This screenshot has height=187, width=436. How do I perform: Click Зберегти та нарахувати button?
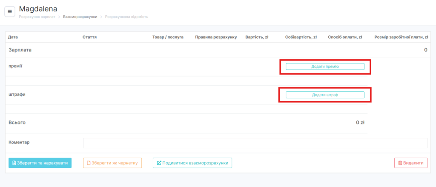point(40,163)
